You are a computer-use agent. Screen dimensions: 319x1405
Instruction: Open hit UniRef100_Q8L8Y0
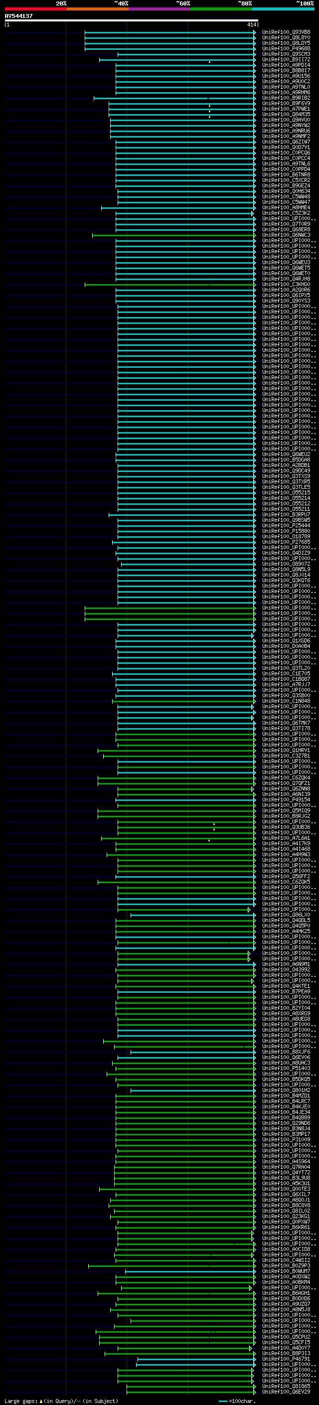286,38
